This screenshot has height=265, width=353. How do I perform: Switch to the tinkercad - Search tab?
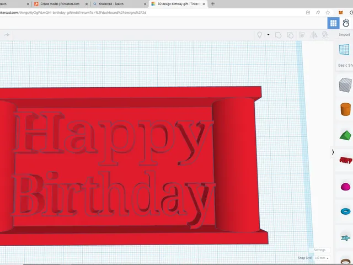click(111, 4)
